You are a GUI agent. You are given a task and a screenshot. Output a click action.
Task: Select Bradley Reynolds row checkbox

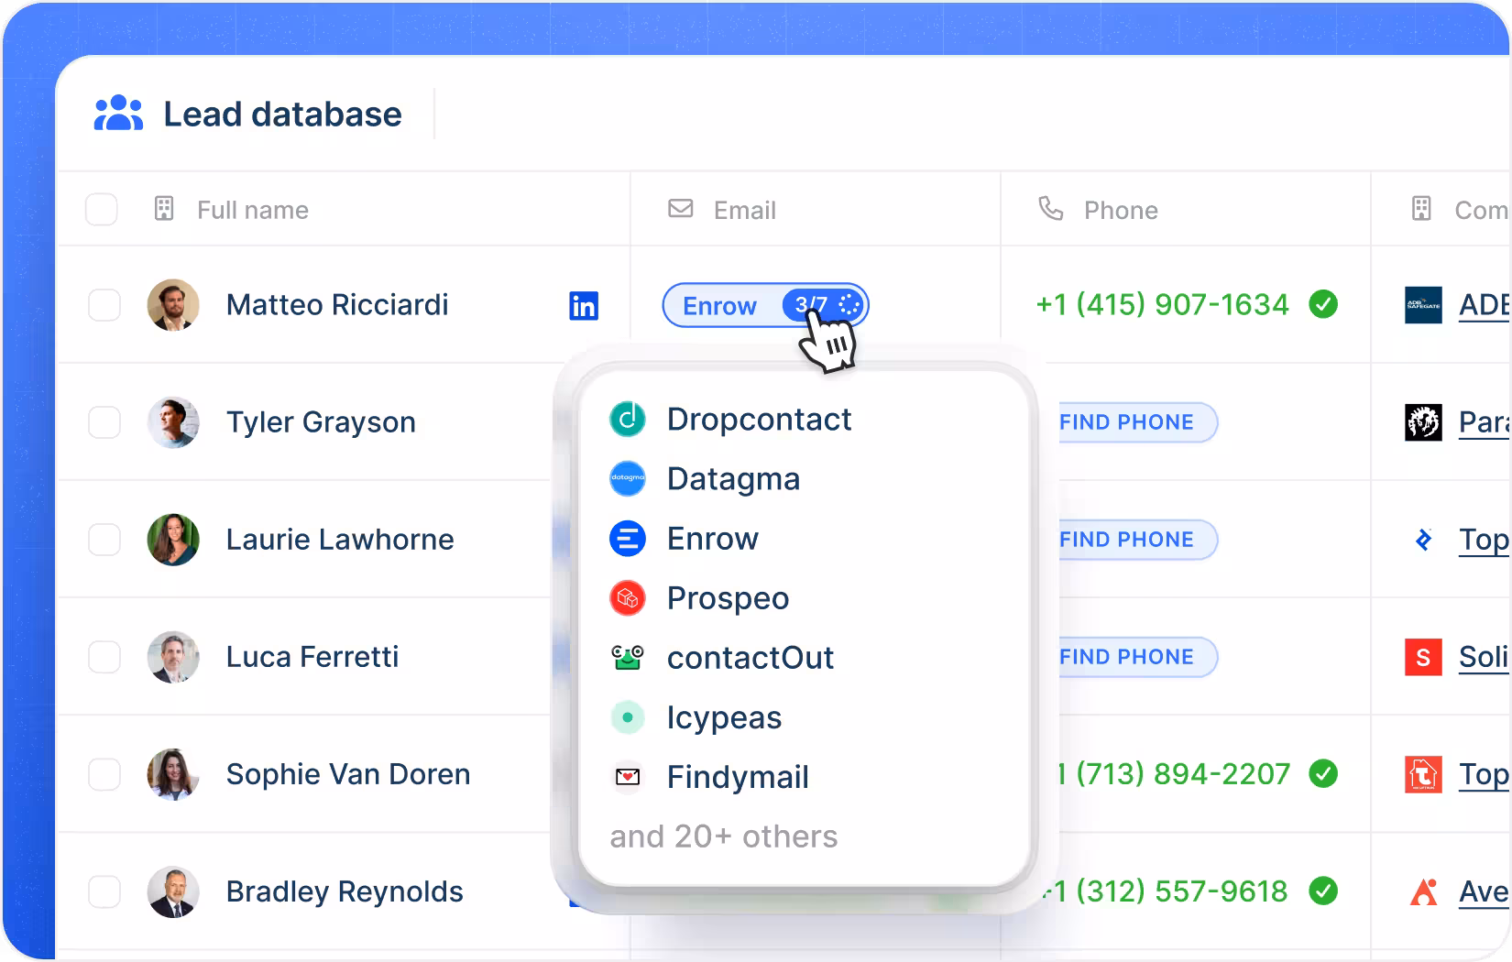pyautogui.click(x=104, y=891)
